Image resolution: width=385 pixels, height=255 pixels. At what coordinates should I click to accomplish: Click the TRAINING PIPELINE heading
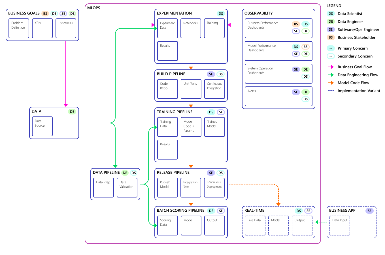(x=175, y=112)
